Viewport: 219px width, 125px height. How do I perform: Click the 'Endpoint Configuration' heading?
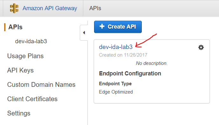(x=130, y=73)
